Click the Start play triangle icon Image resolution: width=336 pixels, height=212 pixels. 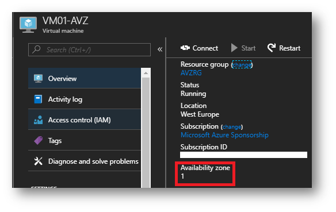[x=234, y=48]
